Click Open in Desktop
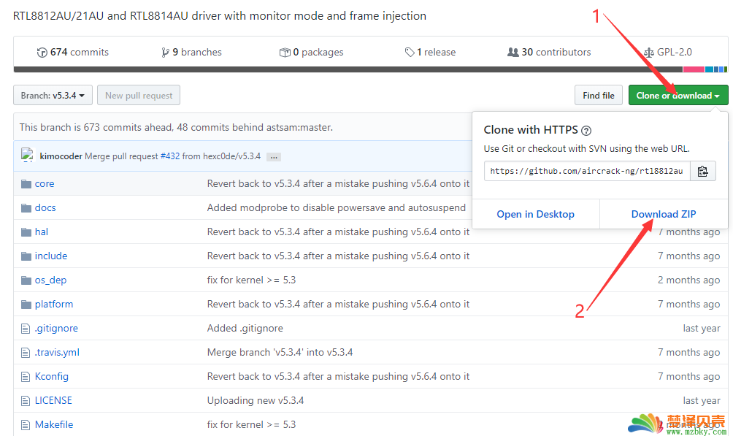 click(x=536, y=214)
